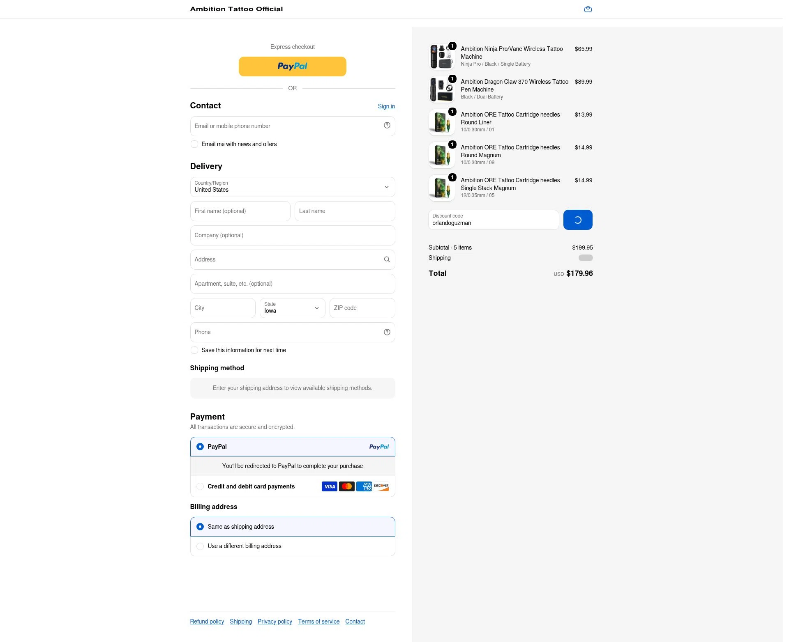Click the $13.99 Round Liner price
Screen dimensions: 789x642
pyautogui.click(x=584, y=115)
